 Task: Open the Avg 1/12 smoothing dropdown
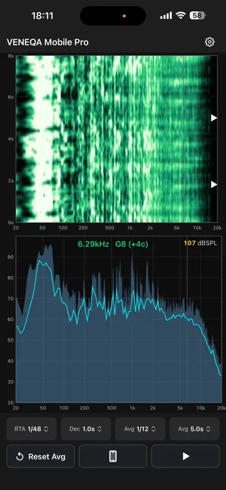coord(140,429)
